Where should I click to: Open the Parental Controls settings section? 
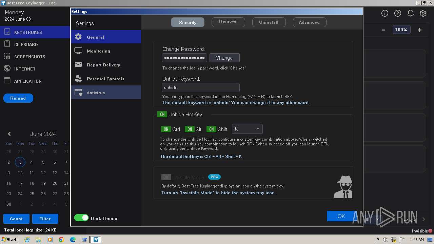click(x=106, y=79)
